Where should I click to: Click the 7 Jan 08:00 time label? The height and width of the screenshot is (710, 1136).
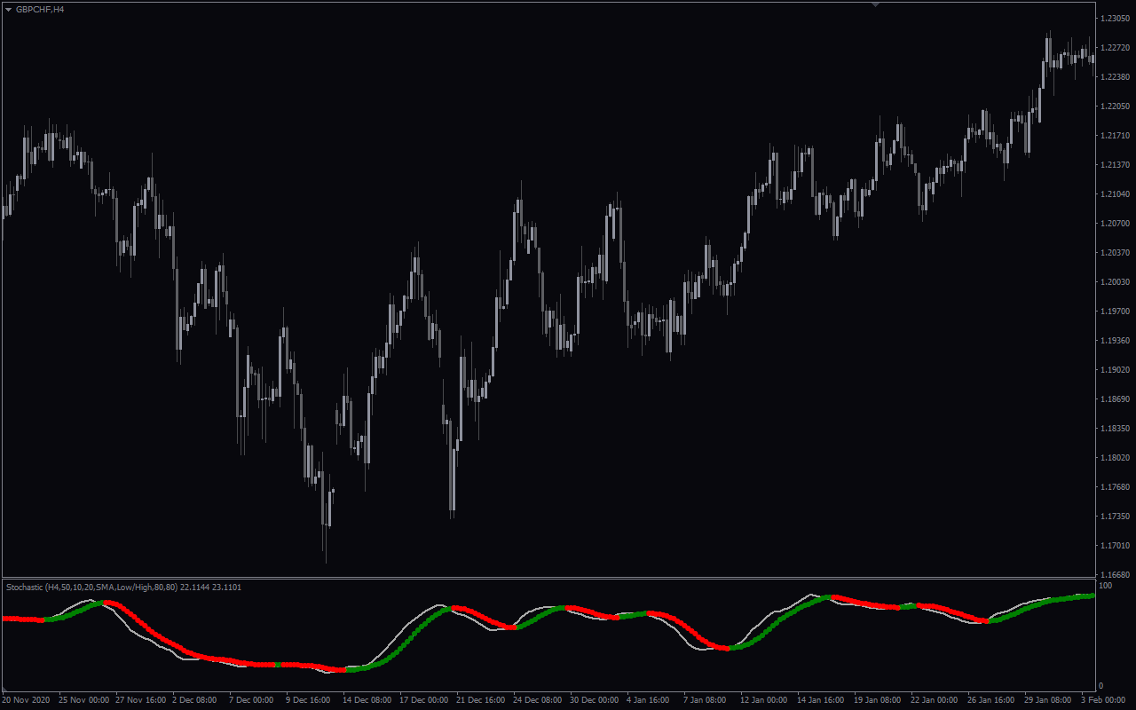click(x=705, y=700)
